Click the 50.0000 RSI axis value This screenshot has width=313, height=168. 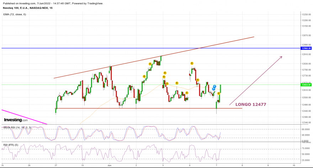pos(306,154)
